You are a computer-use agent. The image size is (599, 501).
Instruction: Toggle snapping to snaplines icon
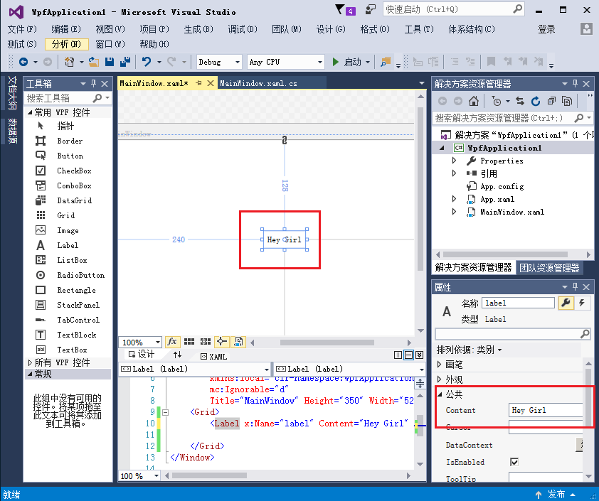pos(222,342)
